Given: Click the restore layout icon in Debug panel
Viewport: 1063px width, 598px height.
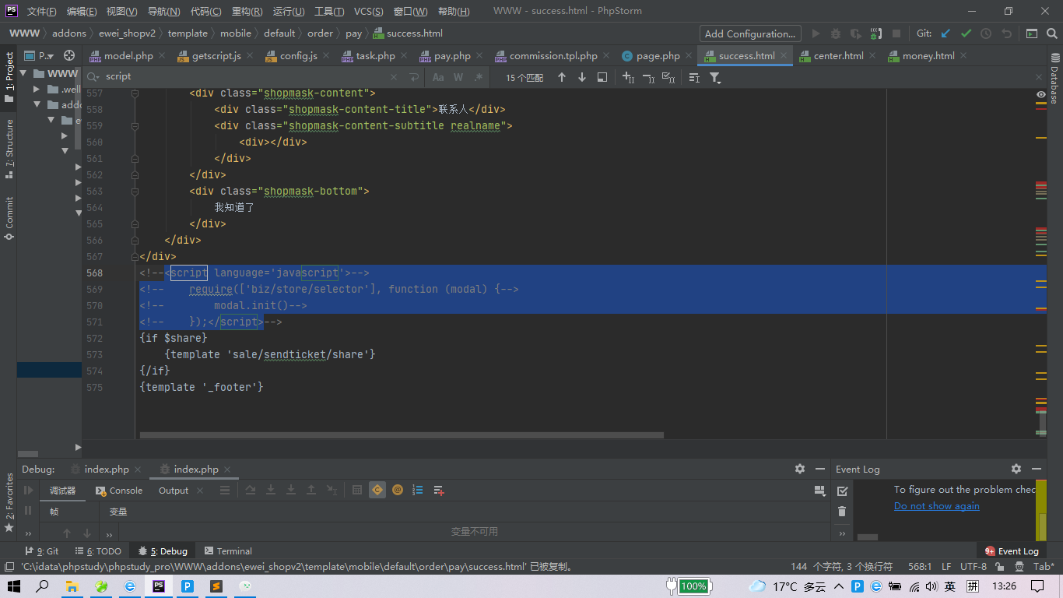Looking at the screenshot, I should (x=819, y=490).
